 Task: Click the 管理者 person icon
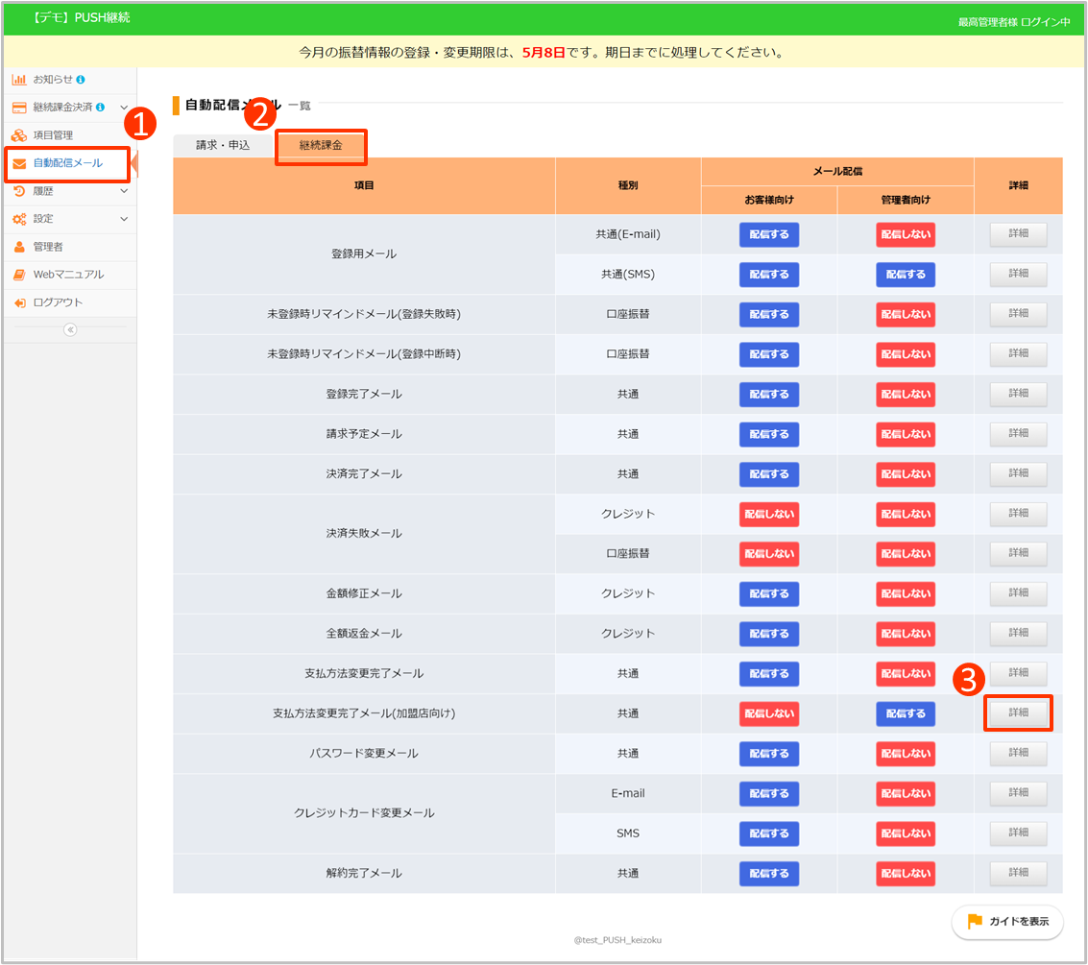pyautogui.click(x=19, y=247)
